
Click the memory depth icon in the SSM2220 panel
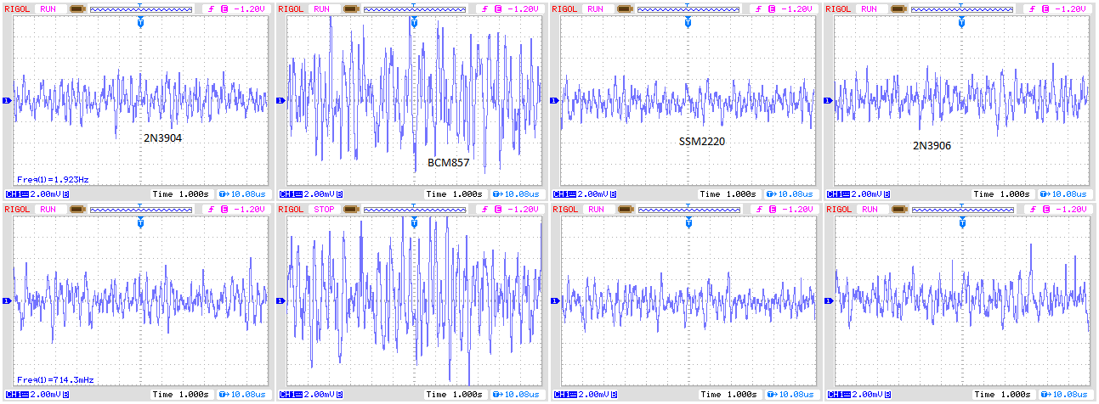pos(626,8)
